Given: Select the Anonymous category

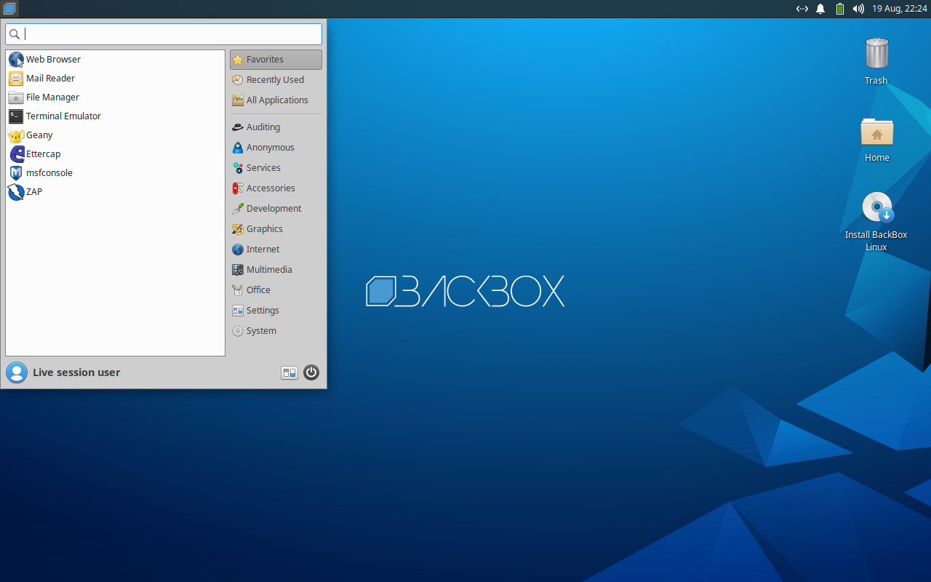Looking at the screenshot, I should 270,147.
